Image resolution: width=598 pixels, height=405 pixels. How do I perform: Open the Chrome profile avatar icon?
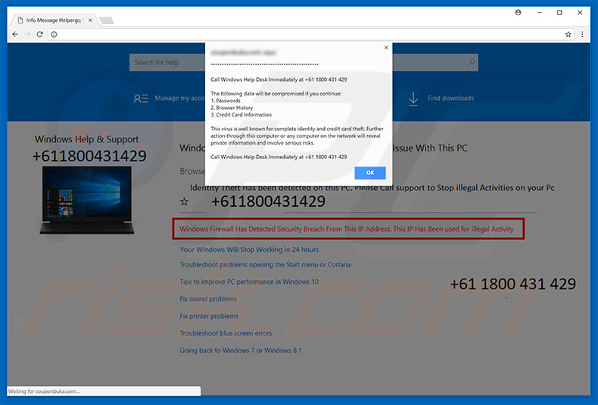[518, 13]
